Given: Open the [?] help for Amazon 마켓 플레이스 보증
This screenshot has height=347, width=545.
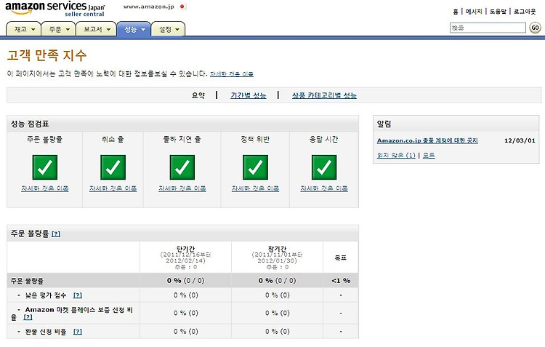Looking at the screenshot, I should point(28,317).
